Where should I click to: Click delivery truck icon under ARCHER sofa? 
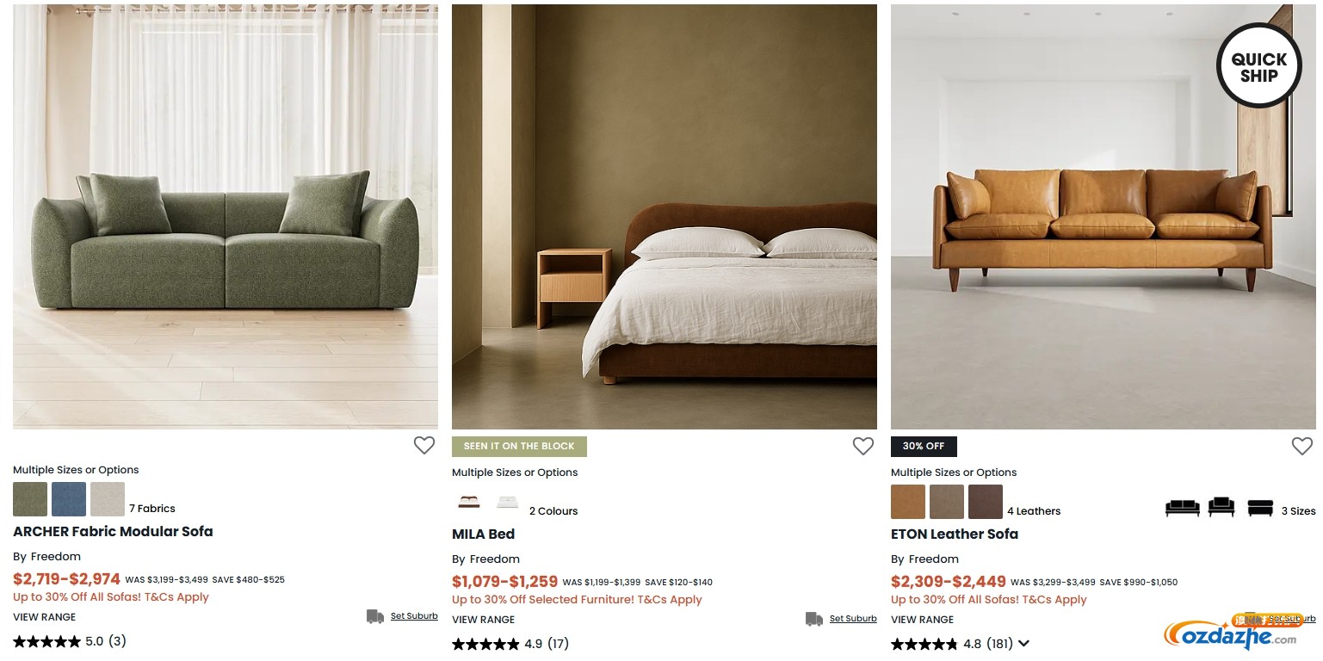375,616
